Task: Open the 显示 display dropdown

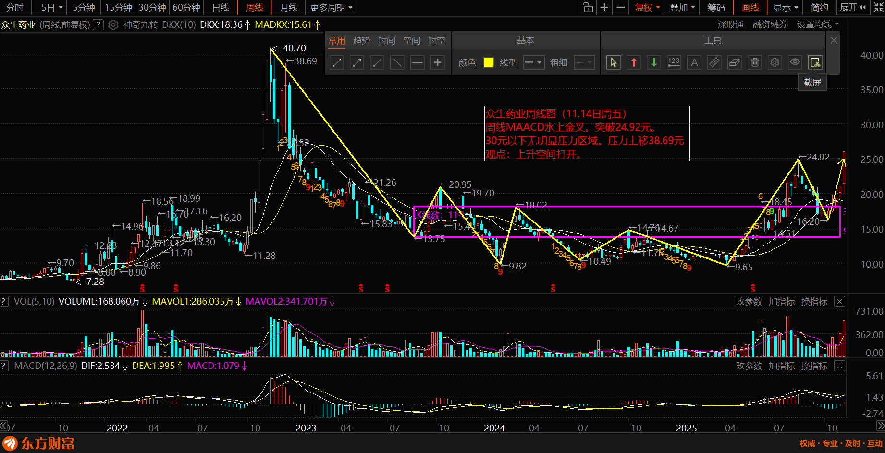Action: coord(785,8)
